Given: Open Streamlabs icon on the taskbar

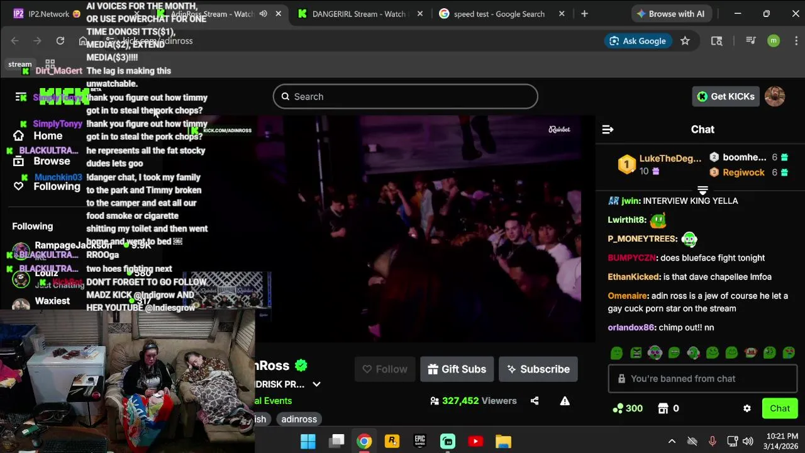Looking at the screenshot, I should pos(448,441).
